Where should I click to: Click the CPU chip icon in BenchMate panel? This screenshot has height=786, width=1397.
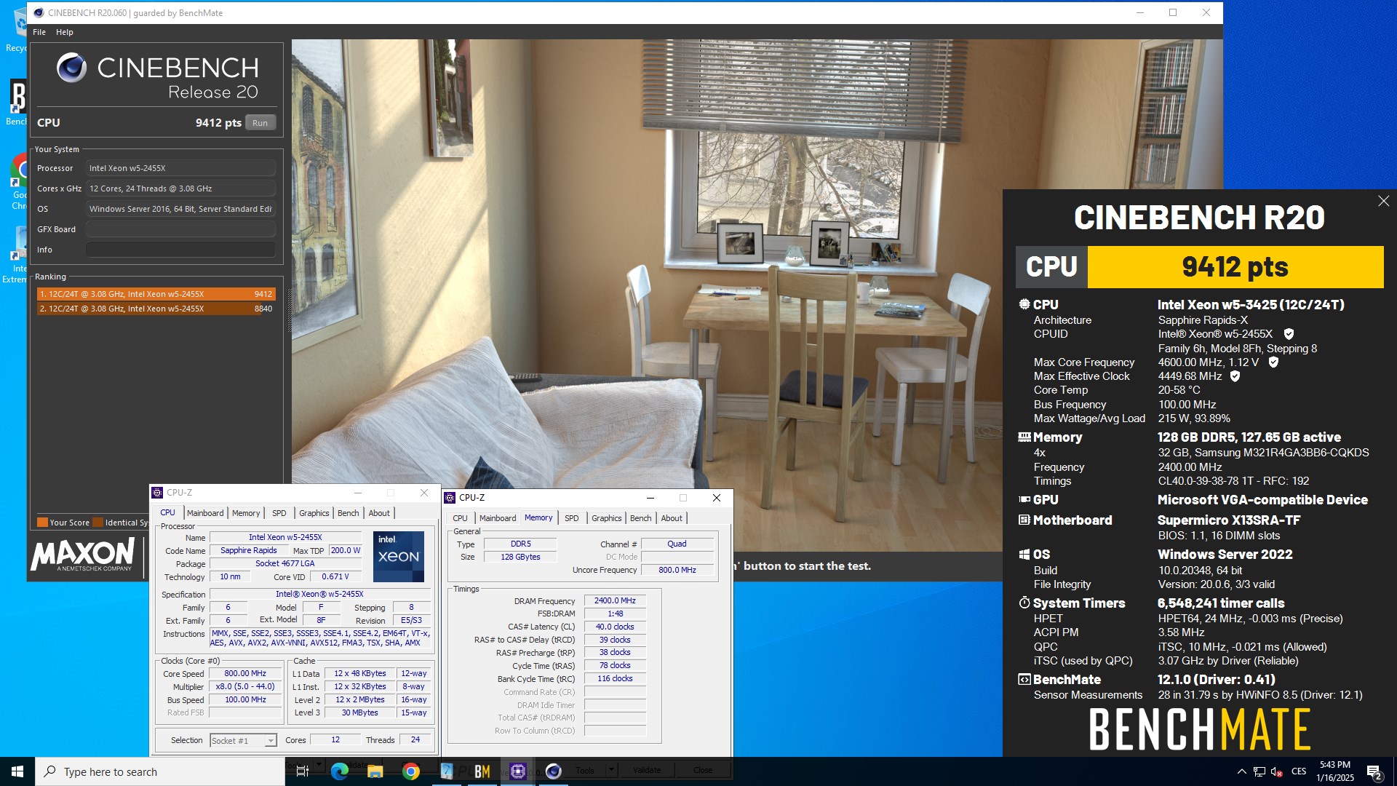(x=1024, y=305)
